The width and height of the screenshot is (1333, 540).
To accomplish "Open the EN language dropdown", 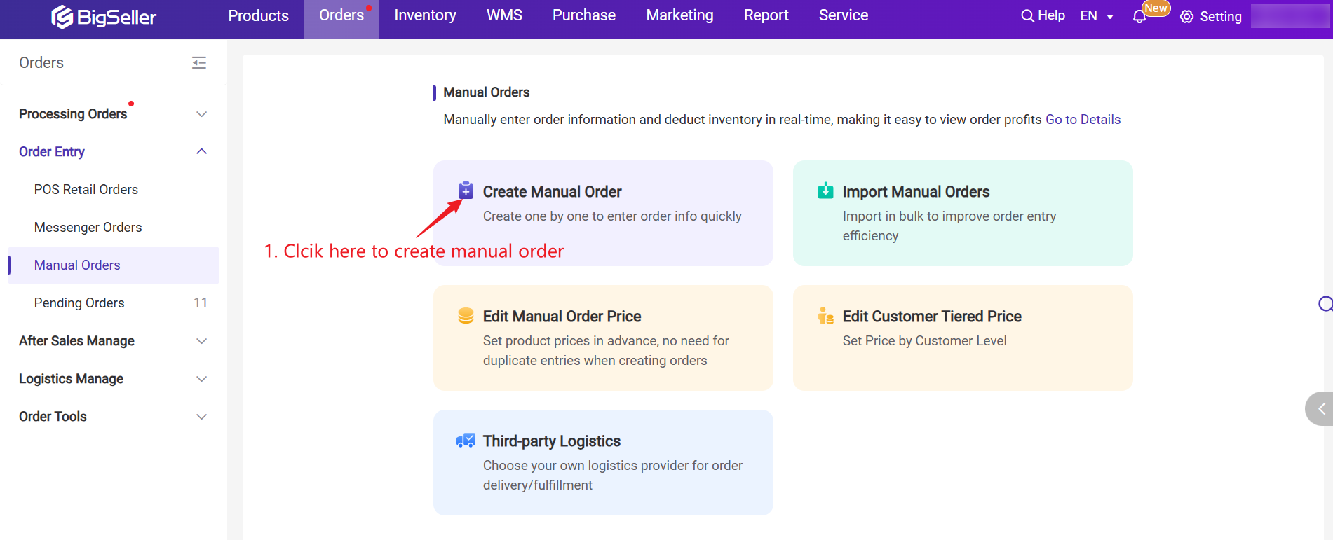I will pos(1097,16).
